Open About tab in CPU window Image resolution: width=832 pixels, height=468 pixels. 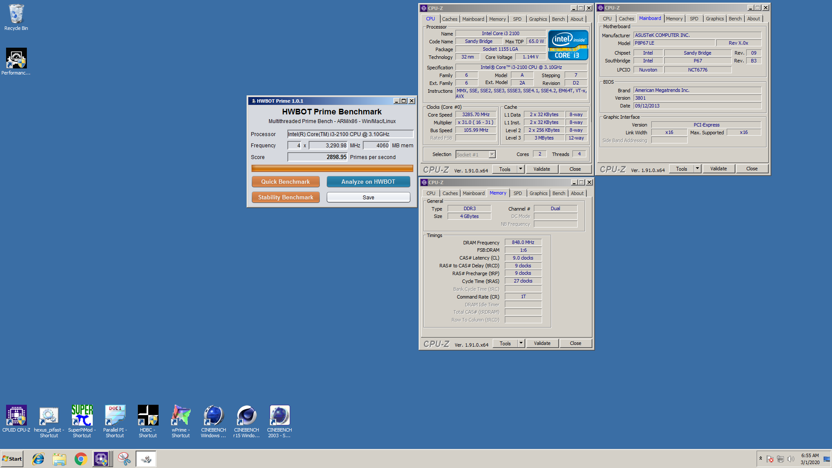pos(577,19)
